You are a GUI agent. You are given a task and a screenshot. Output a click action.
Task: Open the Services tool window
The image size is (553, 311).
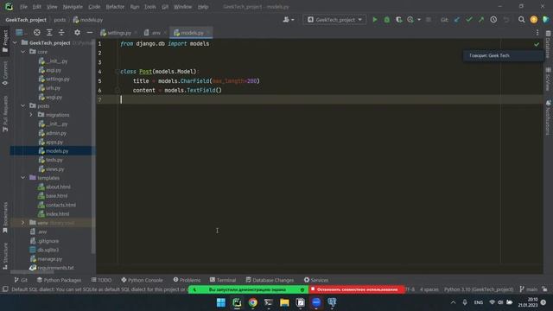pos(316,280)
